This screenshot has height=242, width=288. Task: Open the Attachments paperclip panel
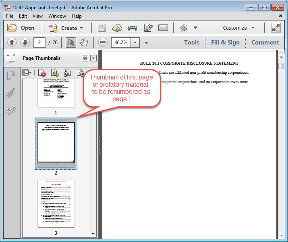(10, 94)
